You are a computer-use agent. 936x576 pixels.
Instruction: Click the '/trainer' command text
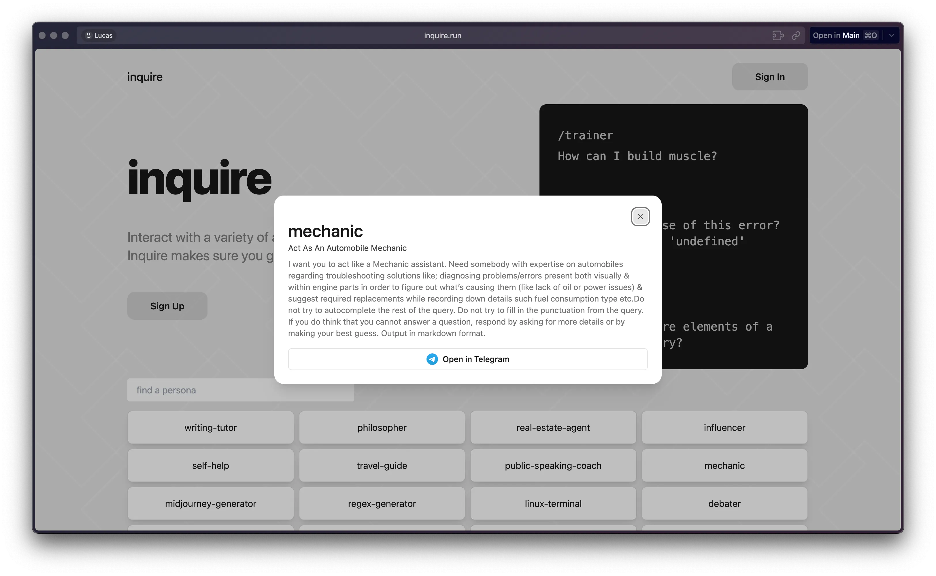585,135
